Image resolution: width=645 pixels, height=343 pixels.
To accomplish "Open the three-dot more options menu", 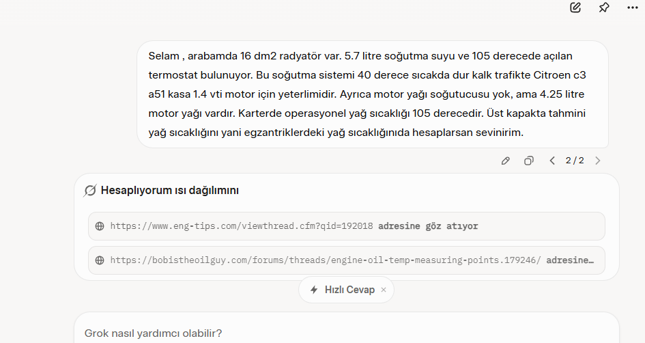I will pos(633,8).
